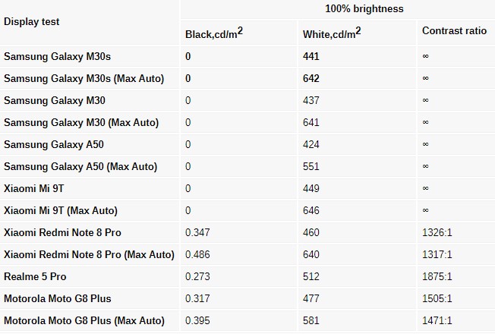Viewport: 495px width, 334px height.
Task: Select the Xiaomi Redmi Note 8 Pro label
Action: 62,233
